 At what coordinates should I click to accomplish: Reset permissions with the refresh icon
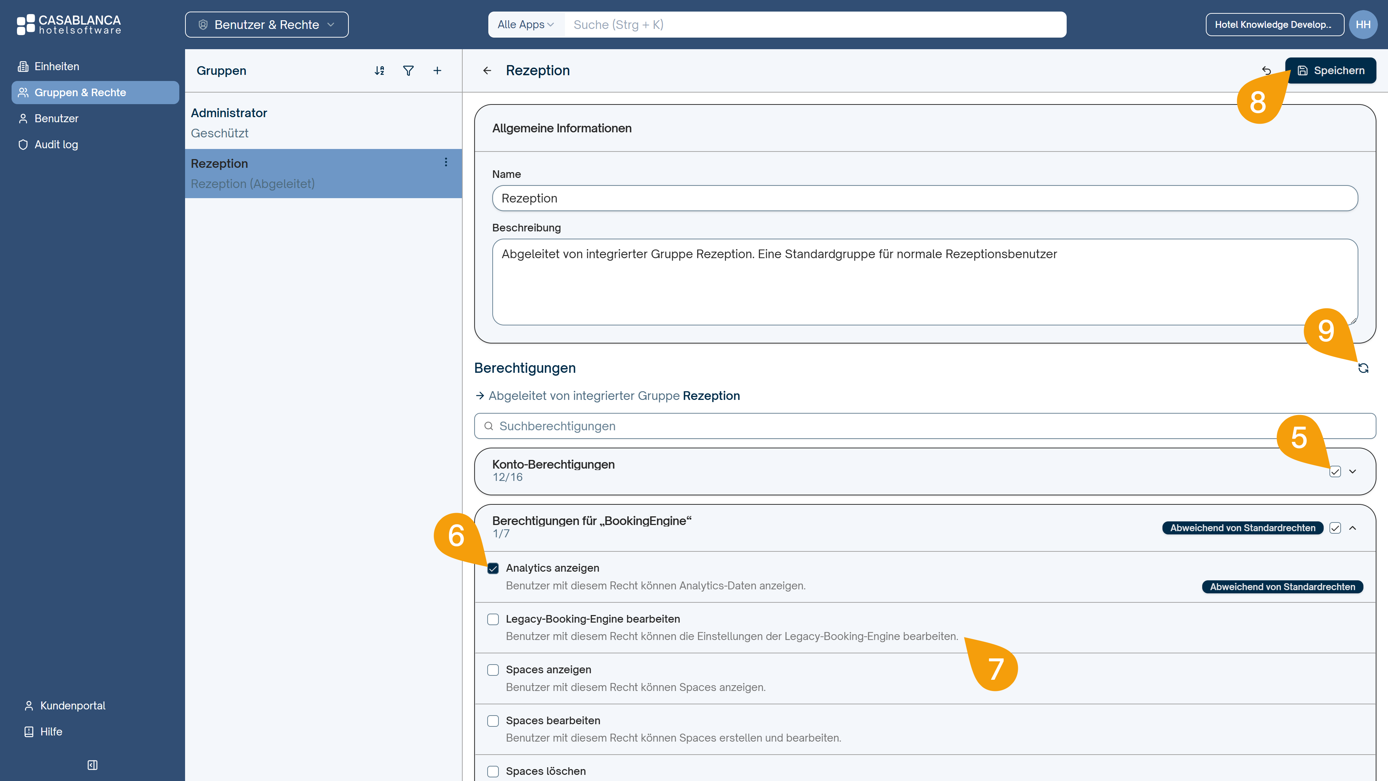[x=1363, y=368]
